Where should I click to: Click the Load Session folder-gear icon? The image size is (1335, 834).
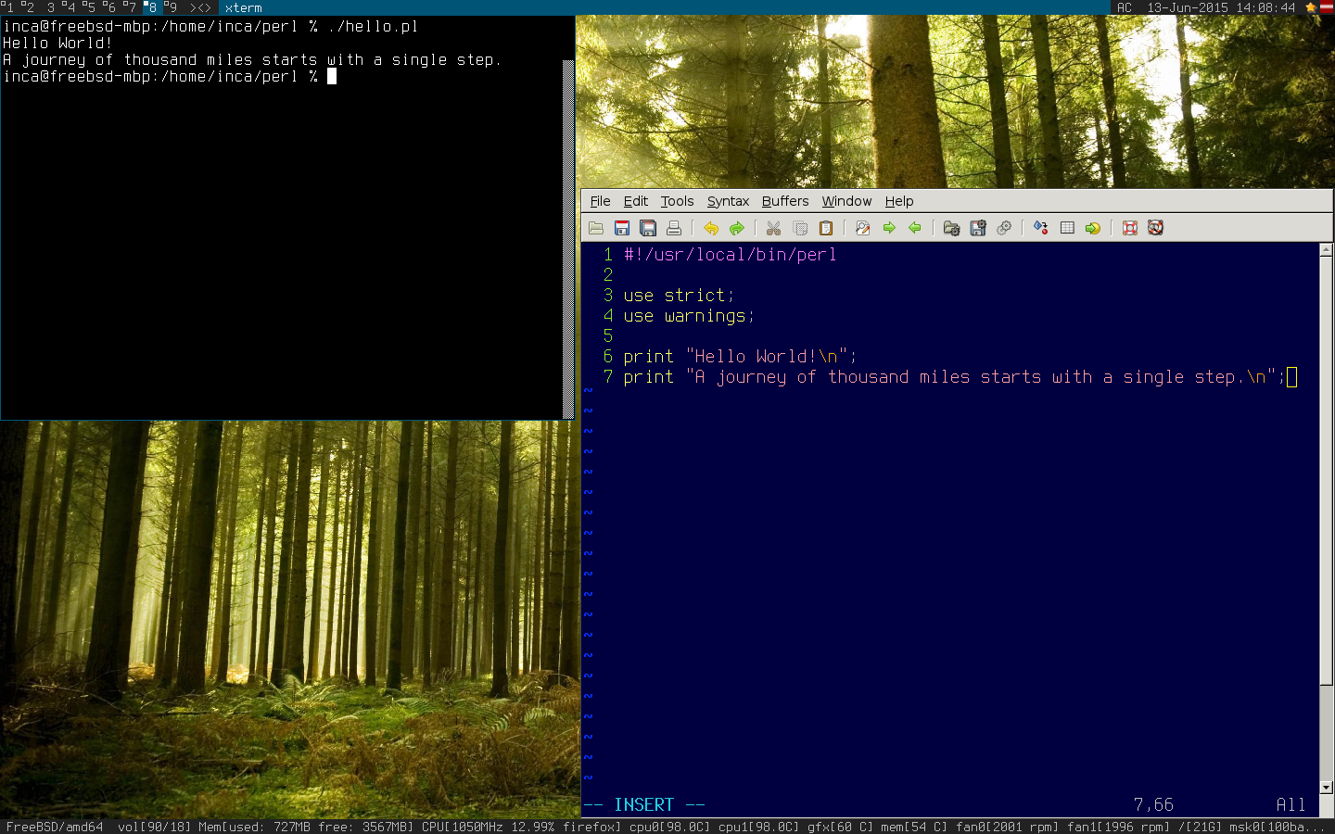tap(951, 228)
